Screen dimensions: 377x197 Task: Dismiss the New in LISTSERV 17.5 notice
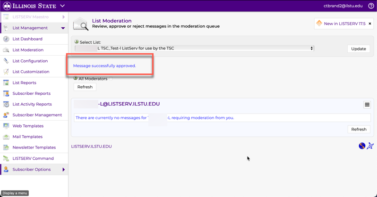370,24
